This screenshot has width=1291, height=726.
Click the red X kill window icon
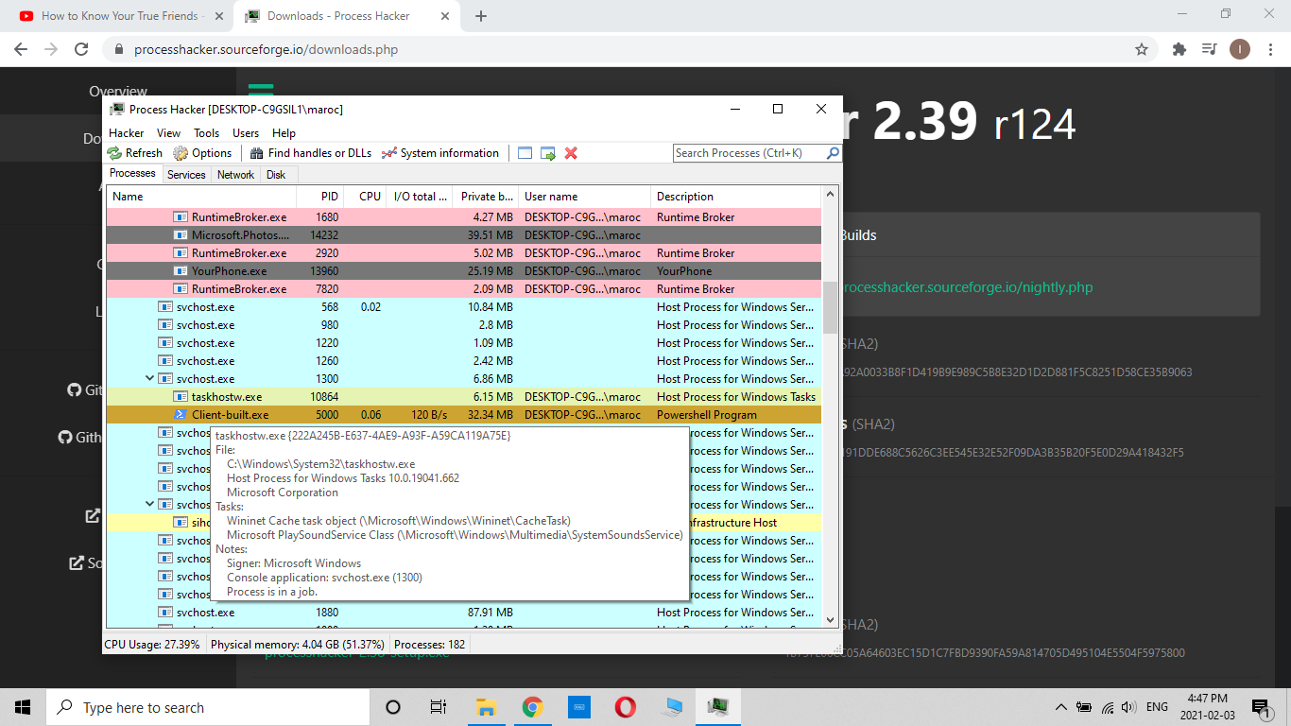tap(571, 153)
